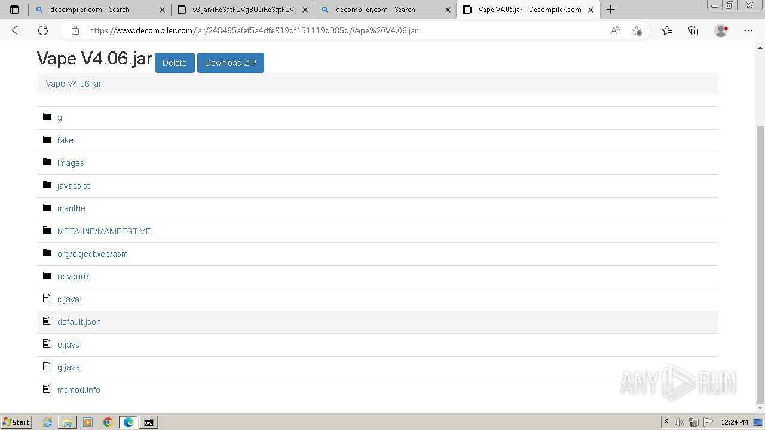The width and height of the screenshot is (765, 430).
Task: Click the folder icon beside 'fake'
Action: click(47, 140)
